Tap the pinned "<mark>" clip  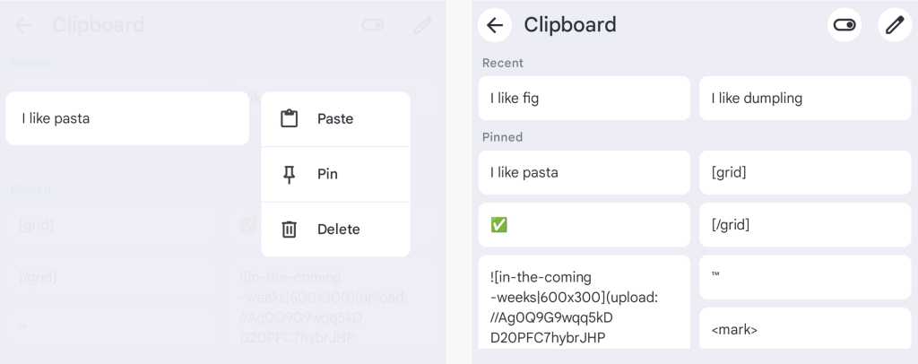804,329
